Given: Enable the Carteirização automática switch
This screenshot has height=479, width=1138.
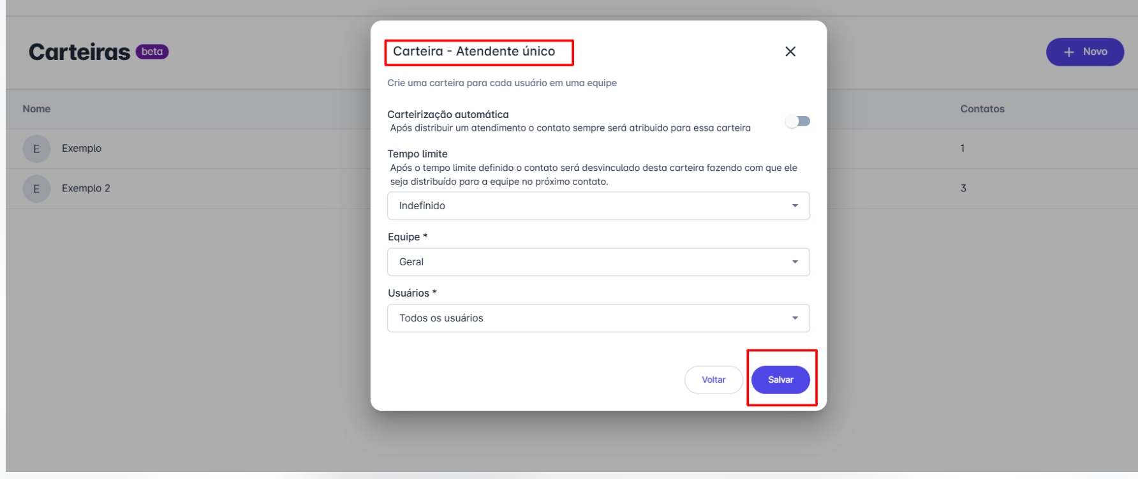Looking at the screenshot, I should coord(797,121).
